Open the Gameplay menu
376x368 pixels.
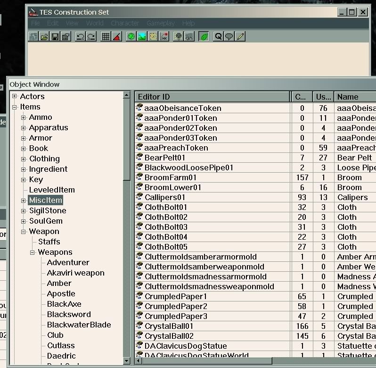160,23
